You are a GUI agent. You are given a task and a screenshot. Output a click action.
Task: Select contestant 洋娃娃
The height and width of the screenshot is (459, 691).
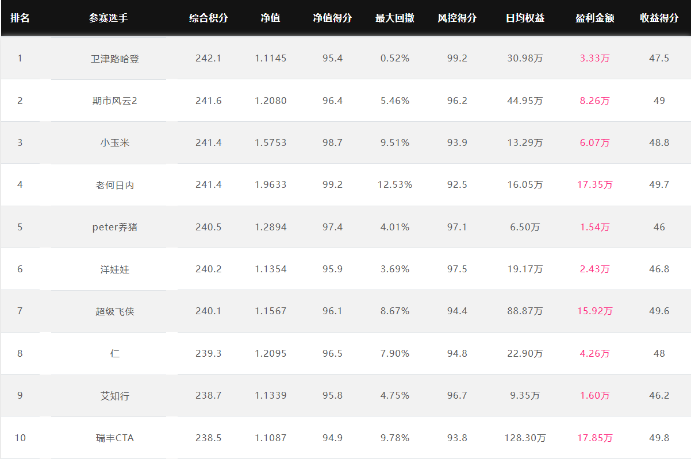coord(115,269)
